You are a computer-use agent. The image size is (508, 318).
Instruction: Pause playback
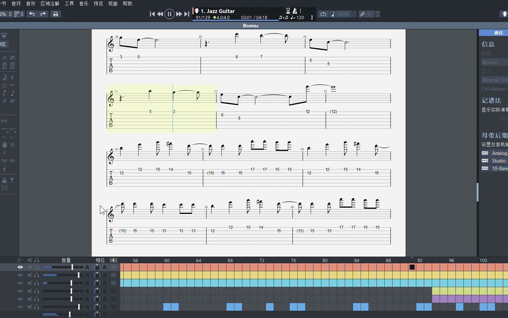pos(170,14)
